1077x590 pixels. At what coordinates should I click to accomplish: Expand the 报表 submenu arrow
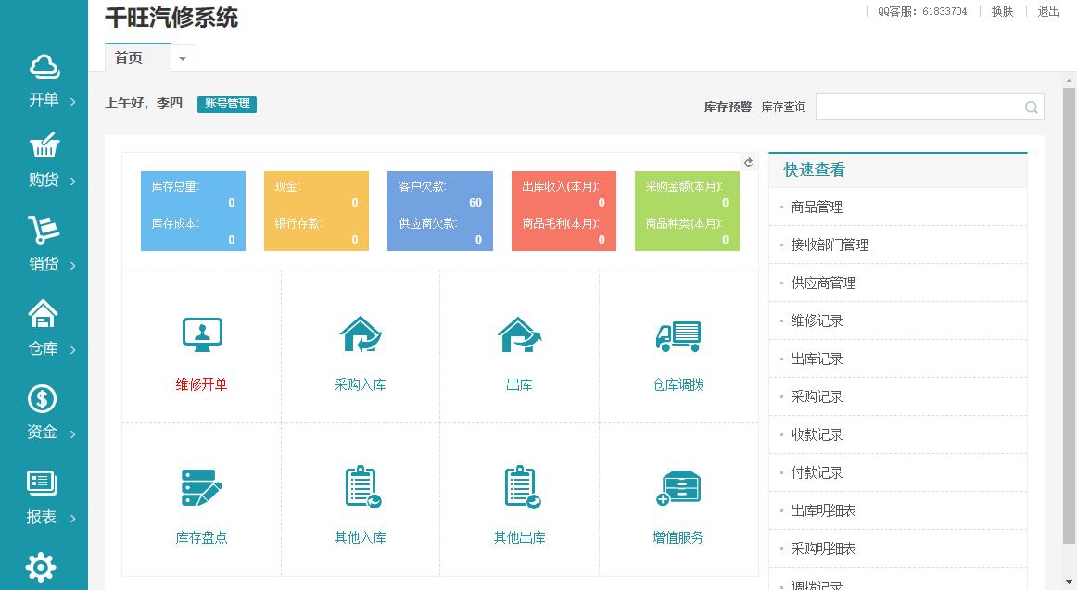coord(73,518)
